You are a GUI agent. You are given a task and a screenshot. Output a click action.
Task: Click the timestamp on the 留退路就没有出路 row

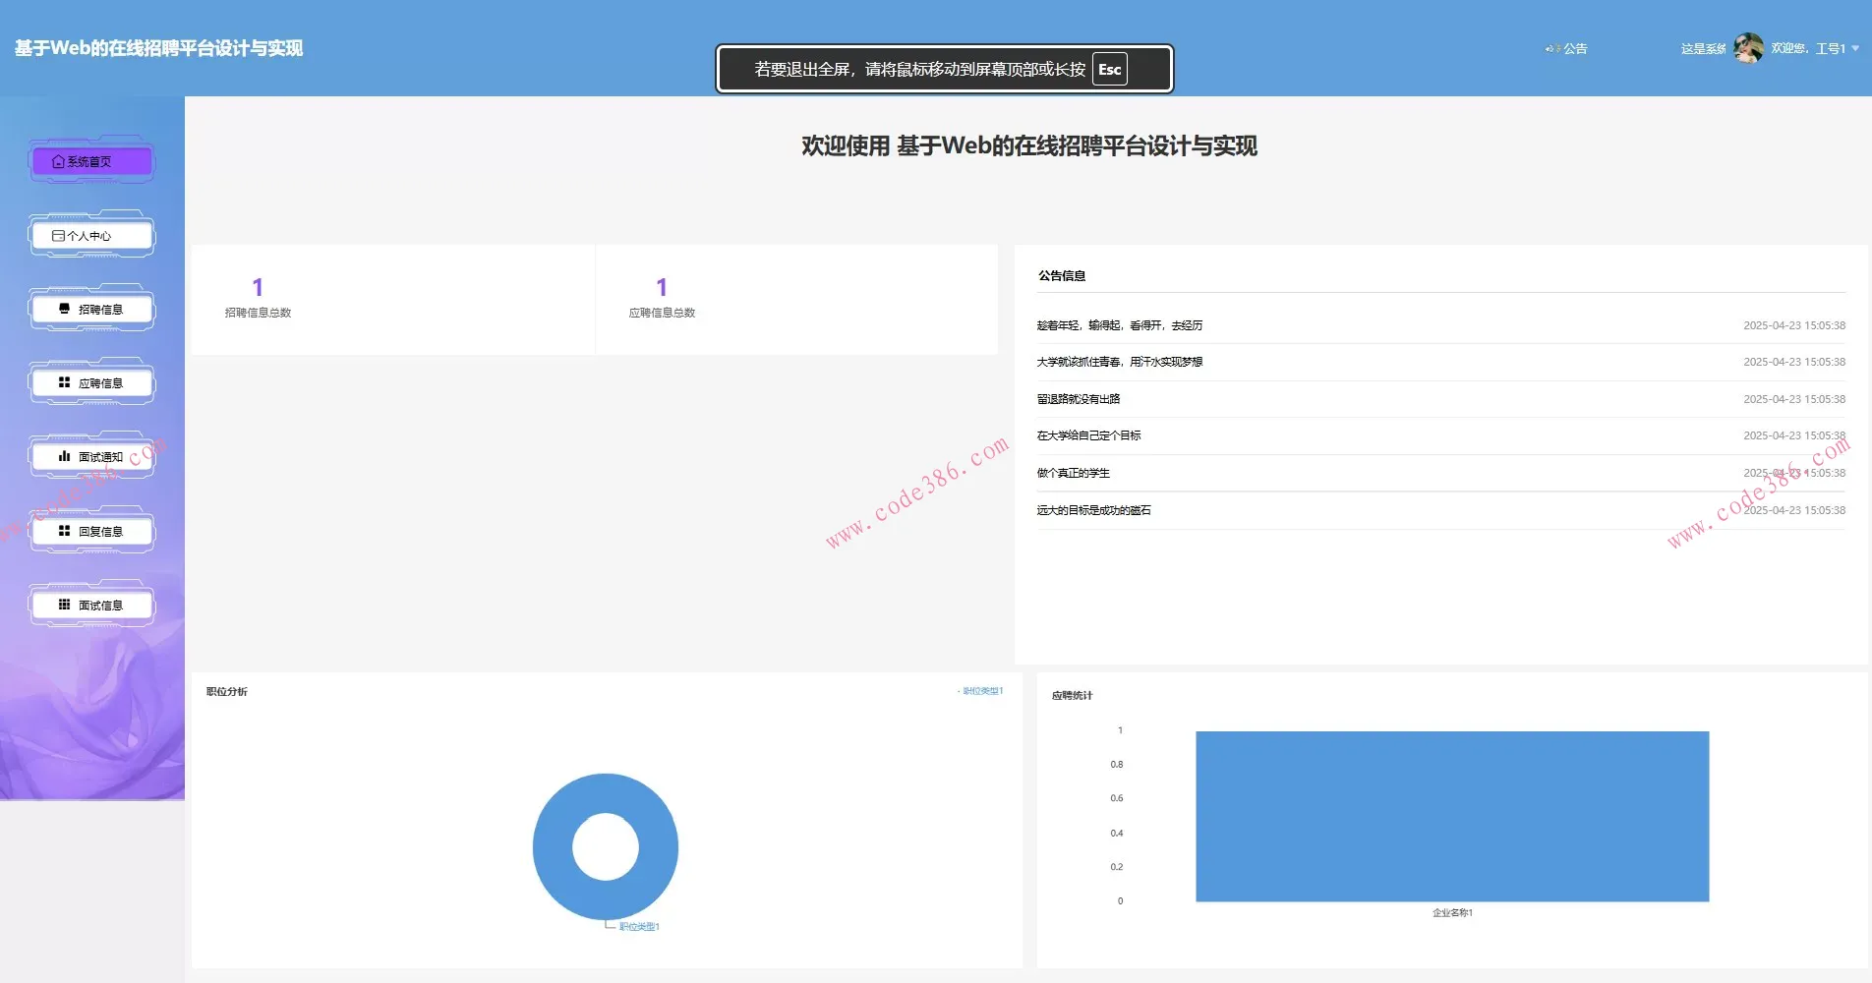click(x=1794, y=399)
